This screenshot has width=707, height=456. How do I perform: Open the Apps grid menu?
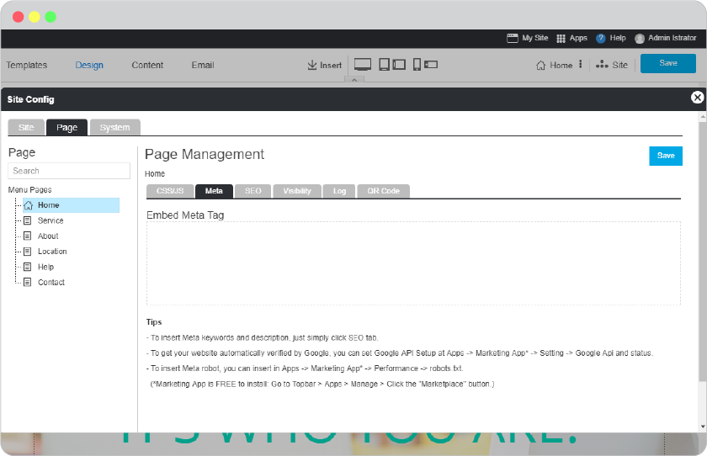point(571,39)
